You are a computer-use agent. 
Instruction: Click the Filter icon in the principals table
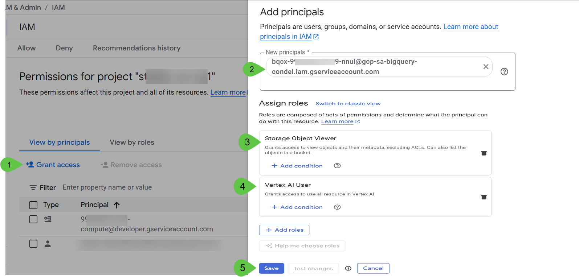pos(33,187)
